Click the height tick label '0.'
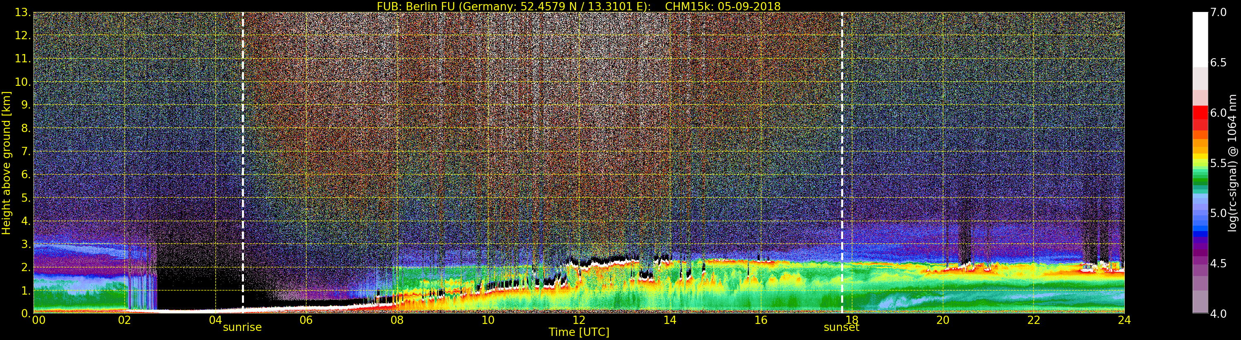The height and width of the screenshot is (340, 1241). [26, 314]
